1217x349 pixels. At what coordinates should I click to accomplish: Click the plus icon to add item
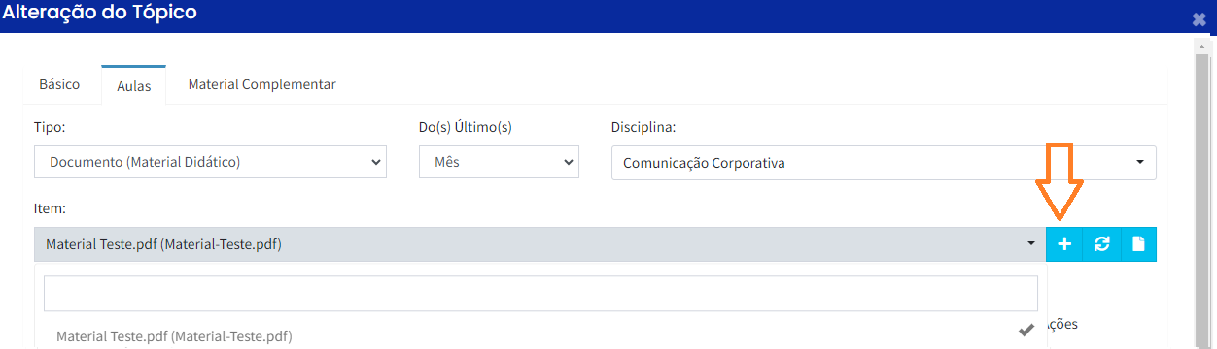click(1064, 244)
